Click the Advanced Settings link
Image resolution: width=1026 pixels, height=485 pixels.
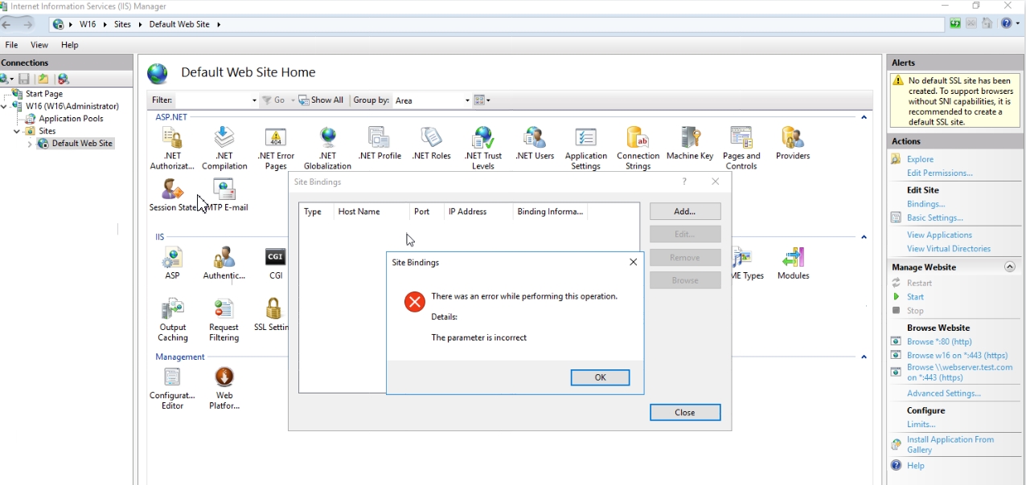(x=943, y=393)
